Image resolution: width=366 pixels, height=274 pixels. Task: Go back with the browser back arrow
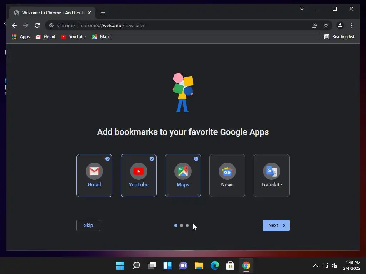point(14,25)
